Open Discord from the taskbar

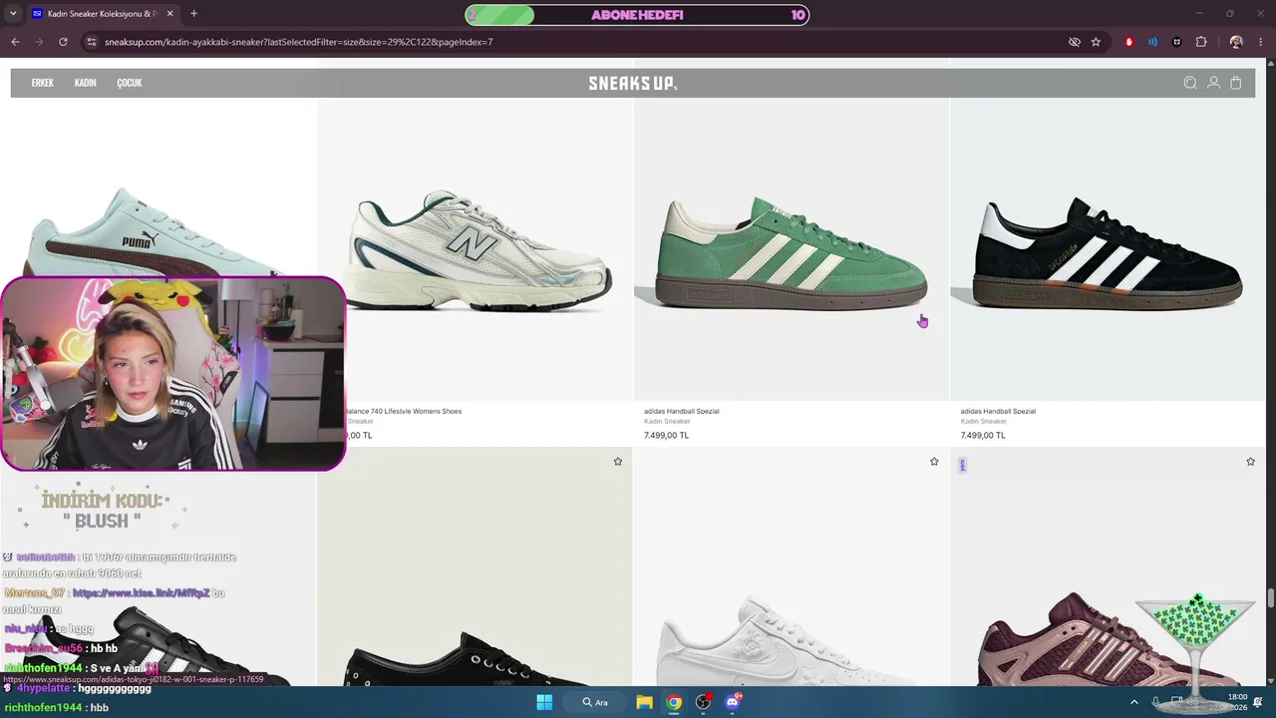733,702
